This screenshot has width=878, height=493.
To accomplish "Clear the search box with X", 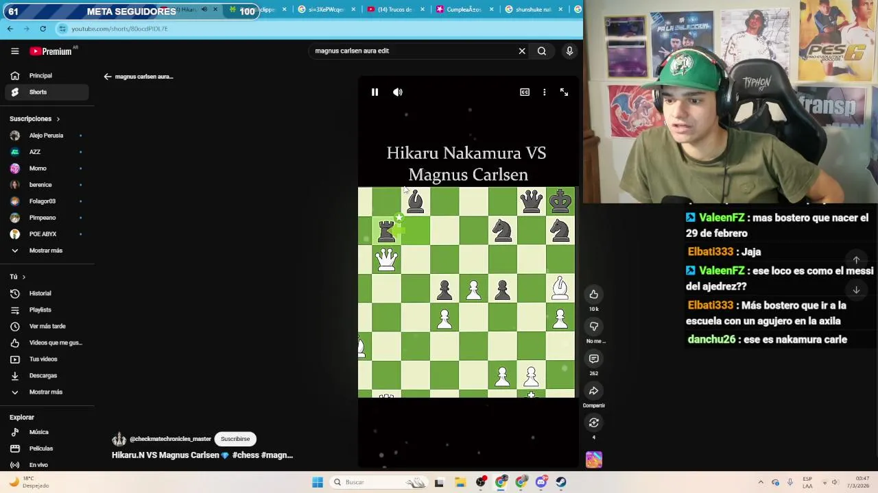I will point(522,51).
